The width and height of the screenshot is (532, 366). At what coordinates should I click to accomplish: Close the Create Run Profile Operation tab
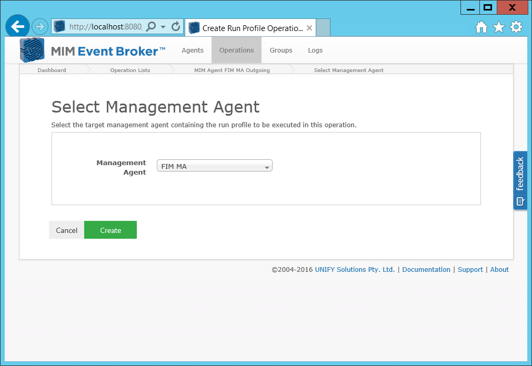(309, 28)
